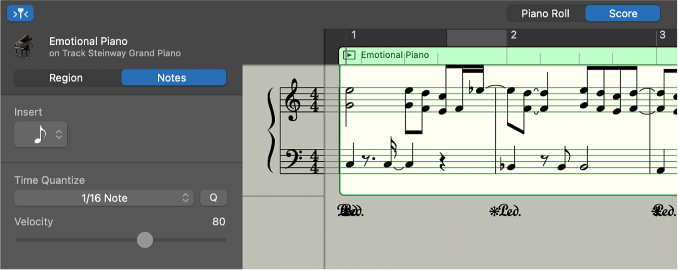Click the Velocity slider handle
This screenshot has width=678, height=270.
point(145,240)
